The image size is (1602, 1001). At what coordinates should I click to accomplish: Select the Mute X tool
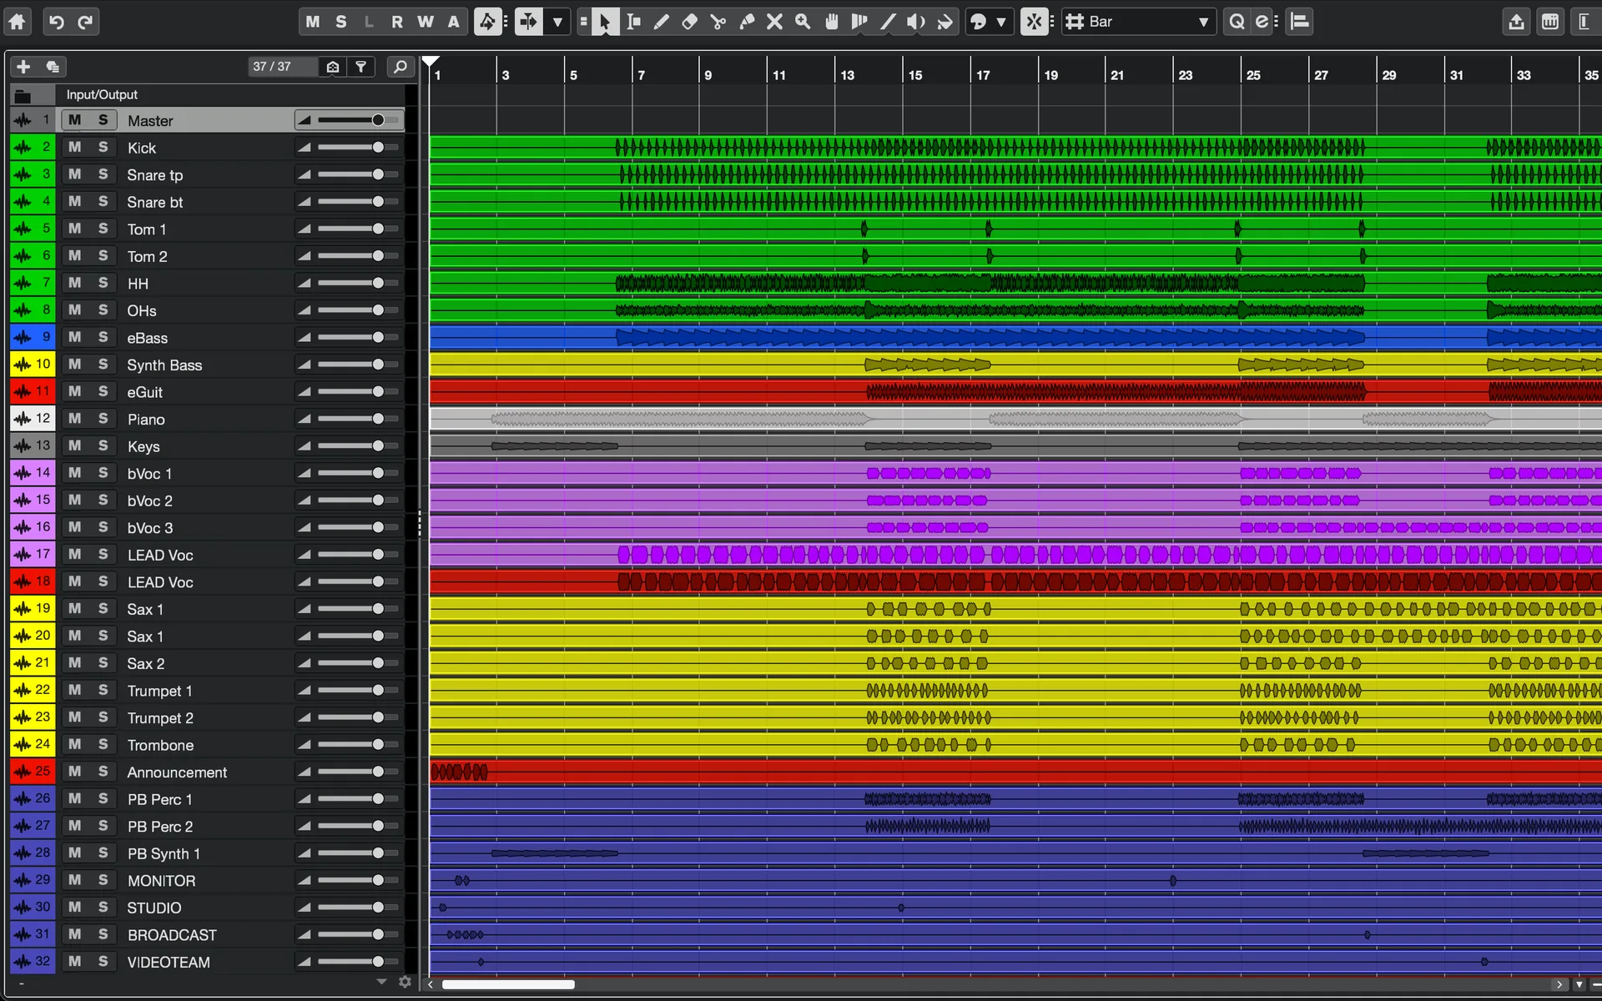coord(775,22)
